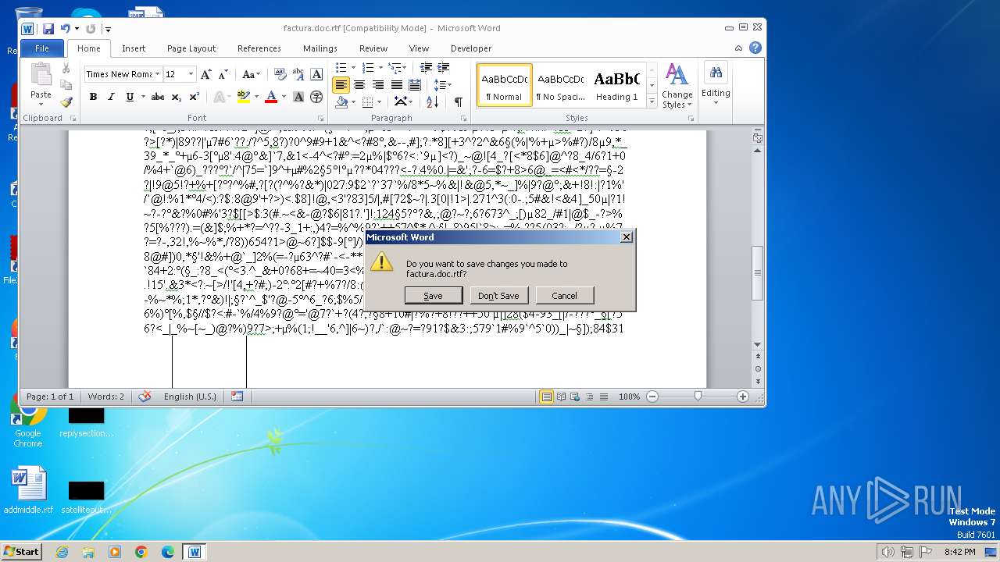Click the Undo arrow in Quick Access Toolbar
1000x562 pixels.
66,29
